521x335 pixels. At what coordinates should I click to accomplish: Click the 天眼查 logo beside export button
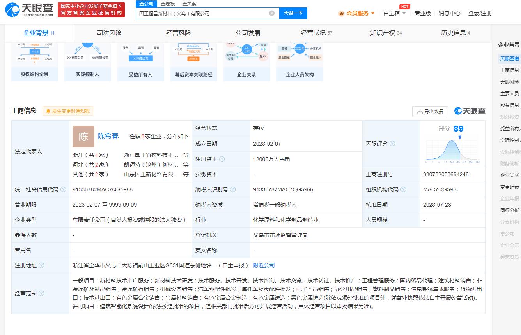pos(470,111)
